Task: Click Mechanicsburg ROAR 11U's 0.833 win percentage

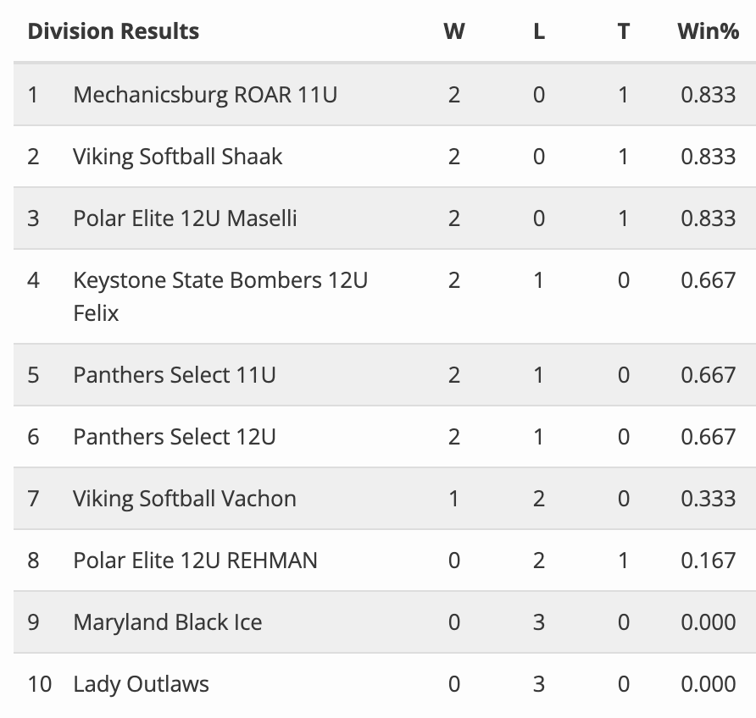Action: [708, 94]
